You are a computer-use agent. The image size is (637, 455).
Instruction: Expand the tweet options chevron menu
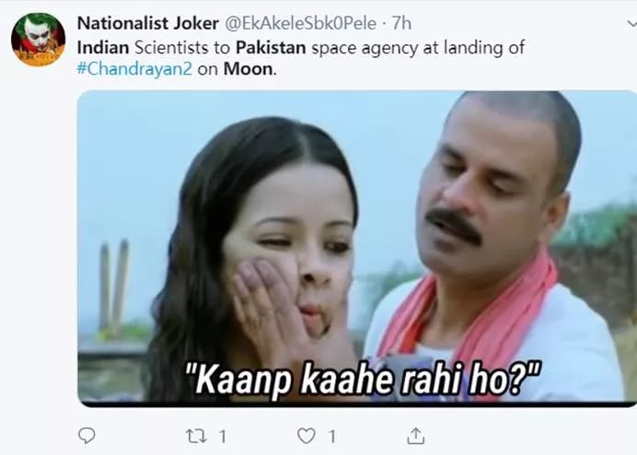631,24
